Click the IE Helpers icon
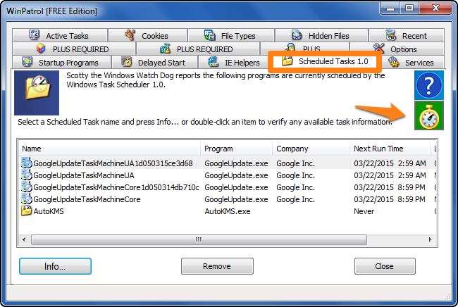This screenshot has width=458, height=307. coord(213,62)
